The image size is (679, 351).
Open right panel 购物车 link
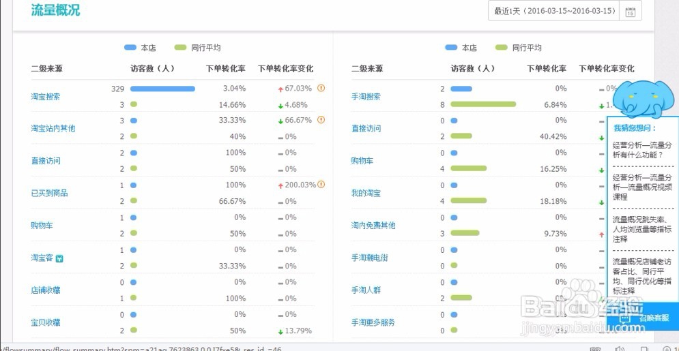click(362, 161)
